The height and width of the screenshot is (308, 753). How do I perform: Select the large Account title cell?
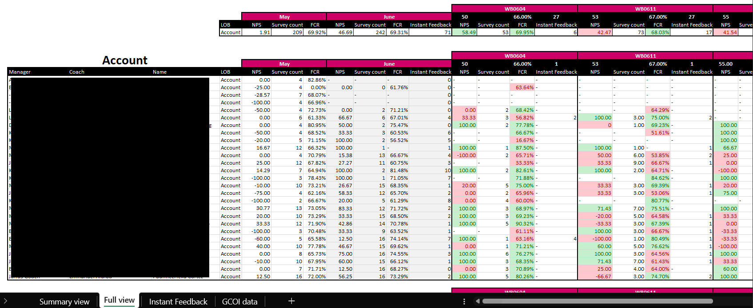pos(125,60)
